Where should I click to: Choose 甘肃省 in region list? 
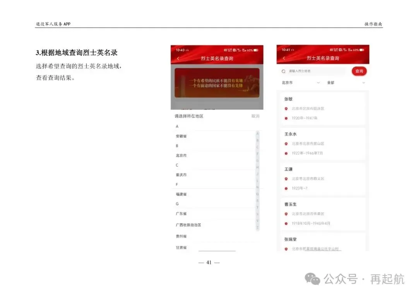[181, 248]
